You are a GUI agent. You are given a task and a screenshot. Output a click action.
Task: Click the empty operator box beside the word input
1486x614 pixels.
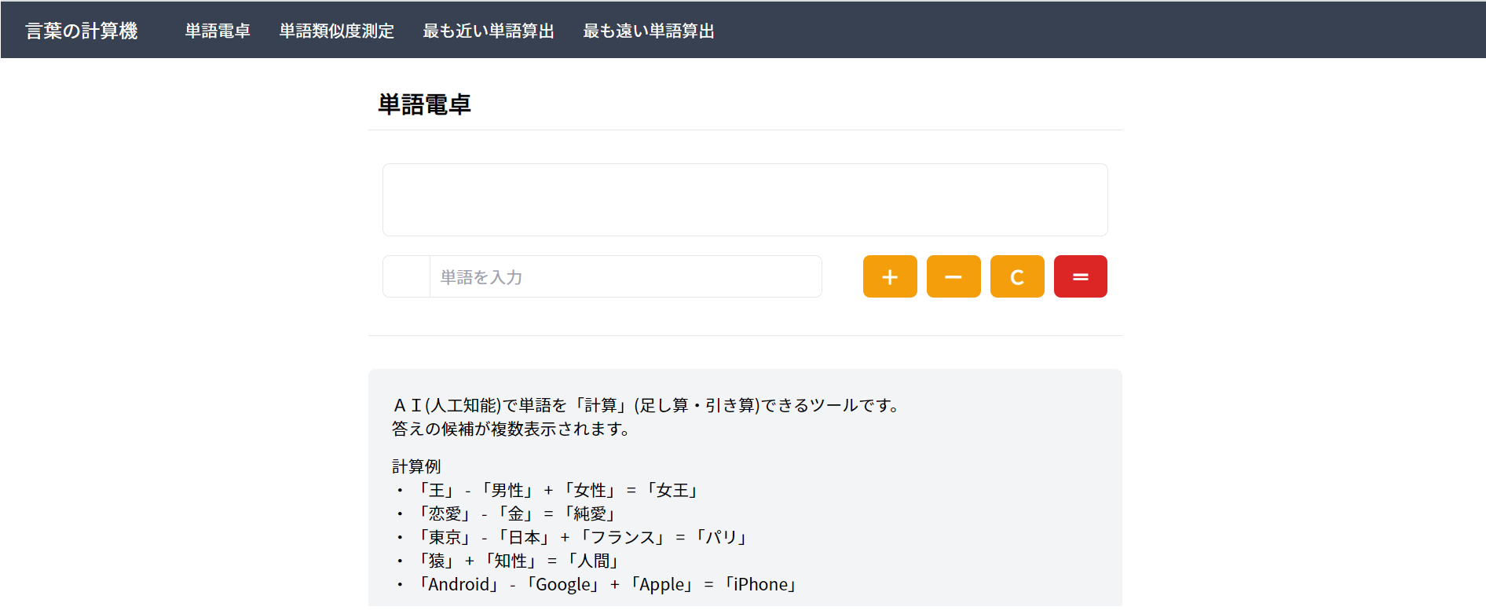pos(406,276)
